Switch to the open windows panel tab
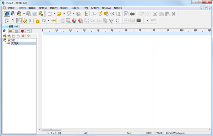The image size is (213, 136). [28, 31]
